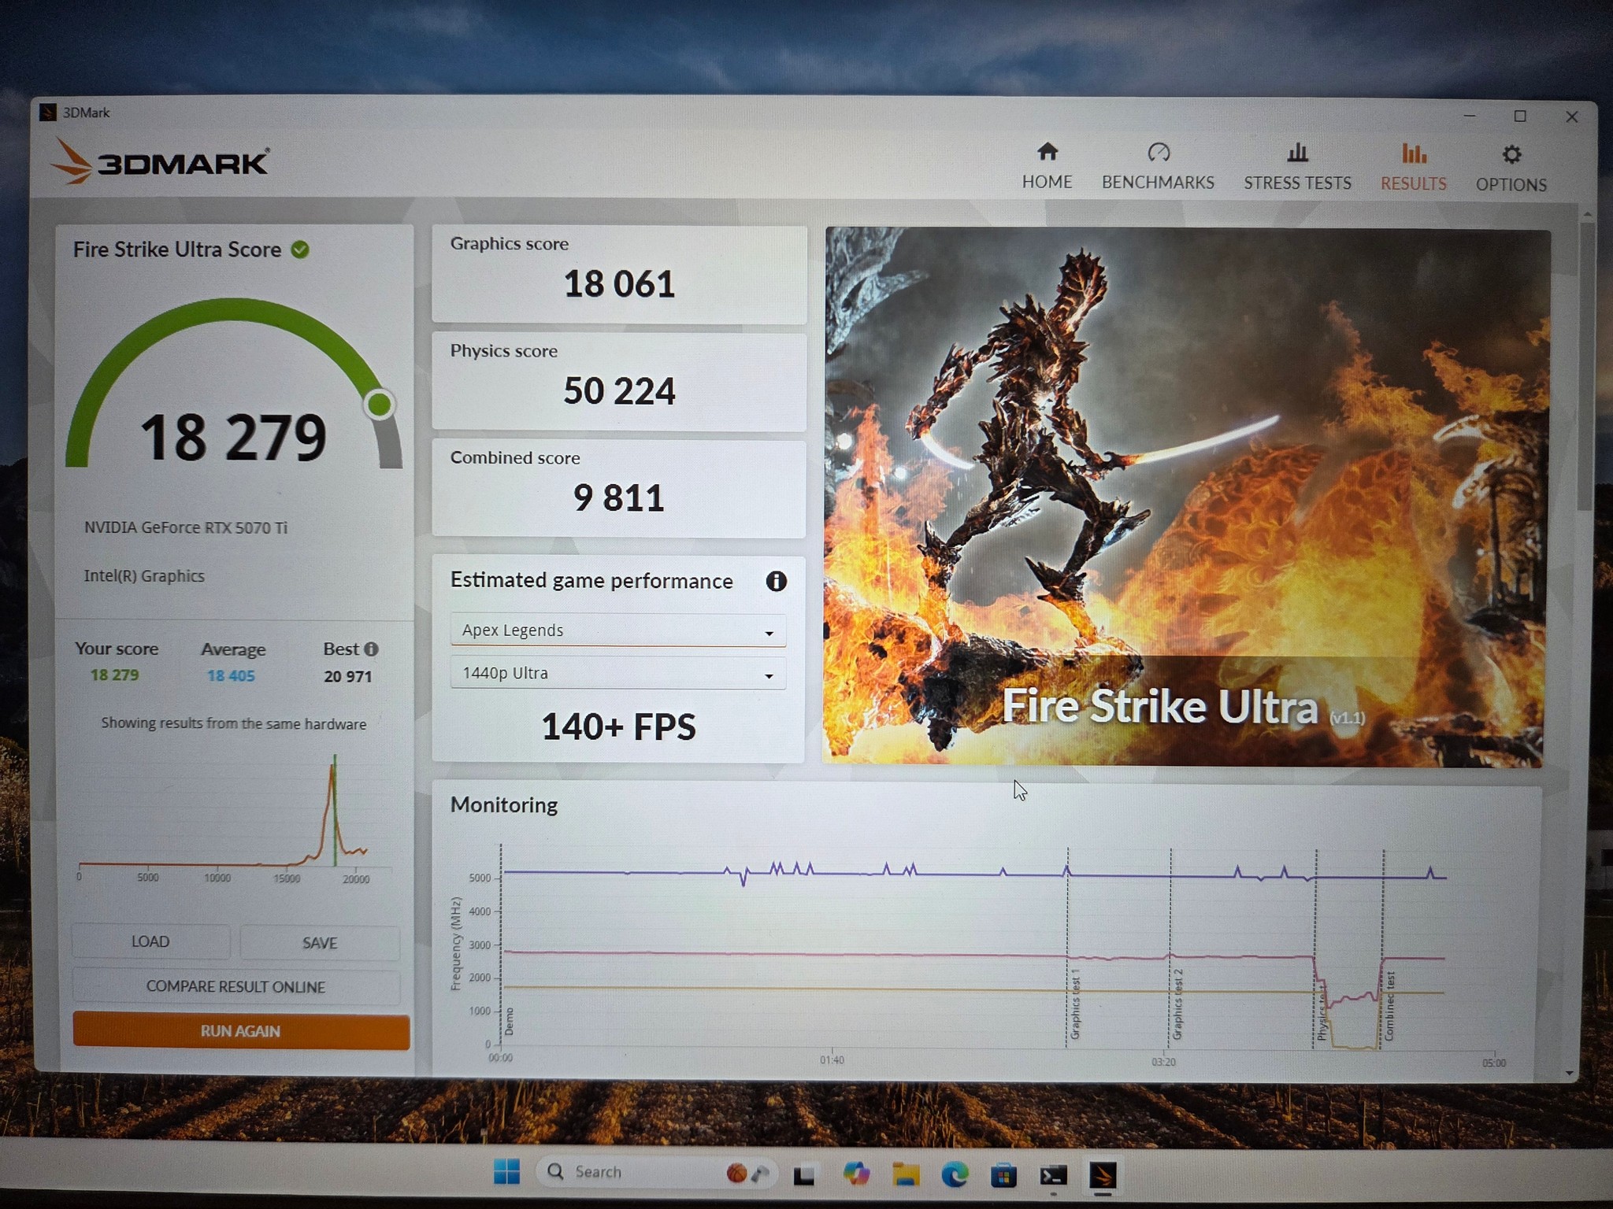This screenshot has height=1209, width=1613.
Task: Click the info icon next to Best score
Action: point(371,649)
